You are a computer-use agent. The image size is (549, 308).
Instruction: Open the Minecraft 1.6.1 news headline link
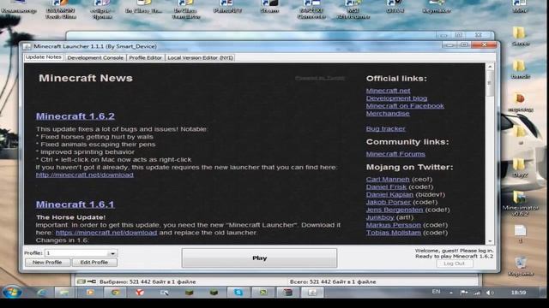point(75,204)
